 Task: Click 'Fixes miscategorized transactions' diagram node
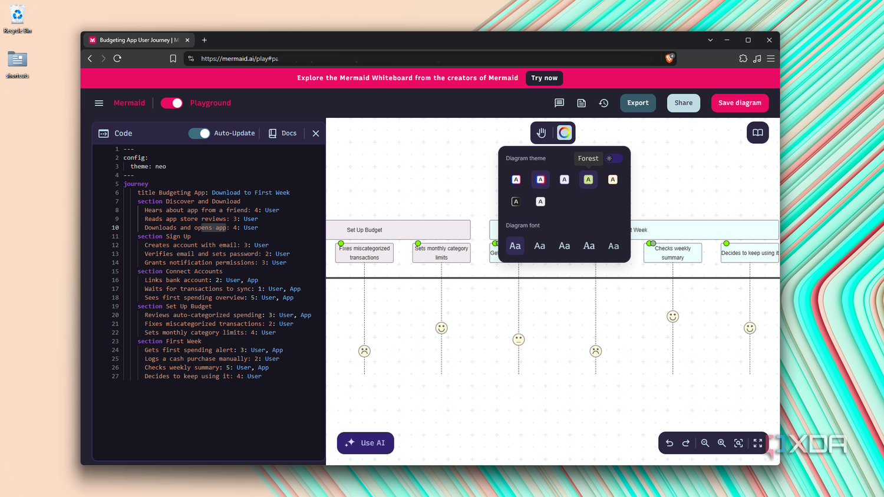(364, 253)
